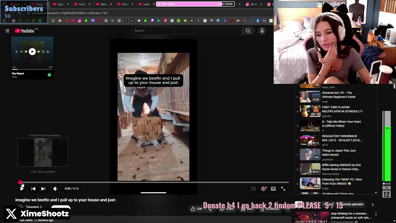Open FIRST TIME PLAYING MULTIPLAYER IN SCHEDULE 1 video
Screen dimensions: 396x223
pyautogui.click(x=342, y=109)
